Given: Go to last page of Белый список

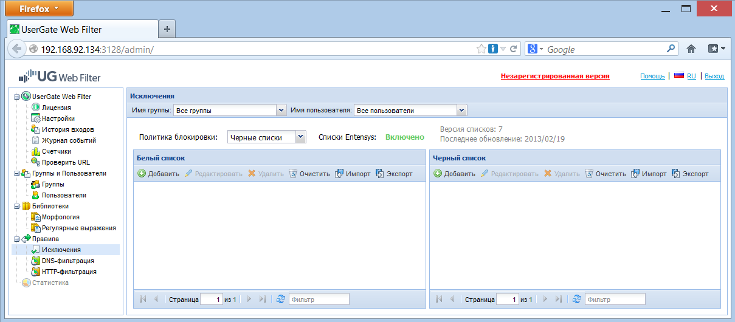Looking at the screenshot, I should (x=262, y=299).
